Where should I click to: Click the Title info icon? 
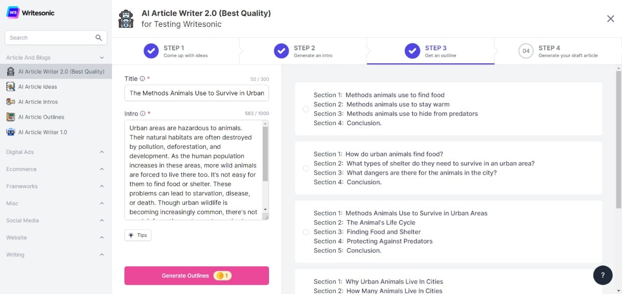pos(143,79)
